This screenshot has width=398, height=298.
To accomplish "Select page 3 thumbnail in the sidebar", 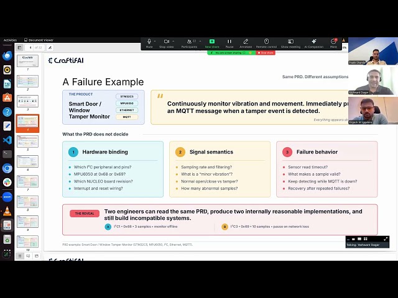I will pyautogui.click(x=27, y=101).
